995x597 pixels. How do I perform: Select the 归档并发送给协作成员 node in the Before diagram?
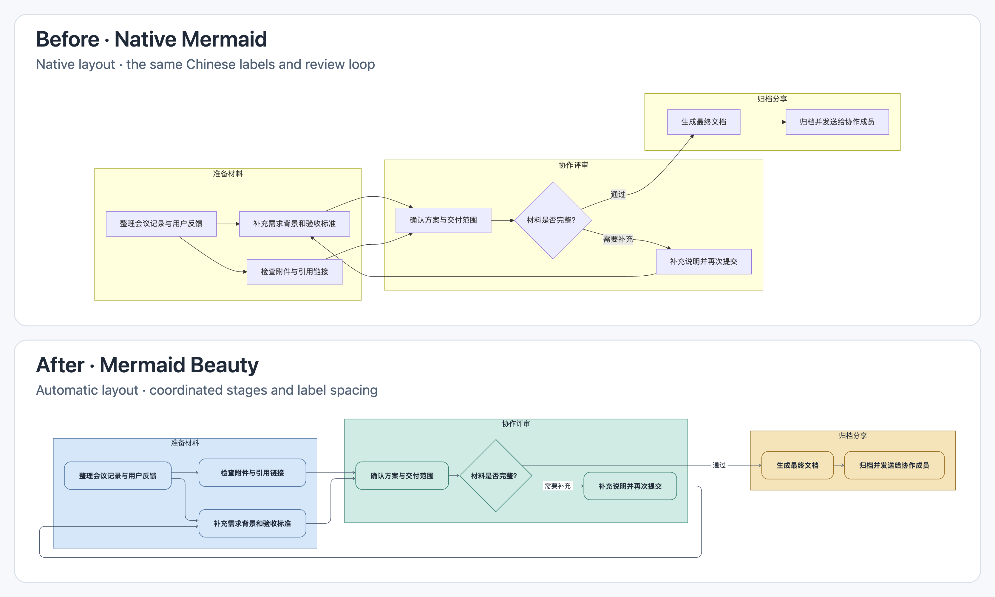pyautogui.click(x=837, y=122)
